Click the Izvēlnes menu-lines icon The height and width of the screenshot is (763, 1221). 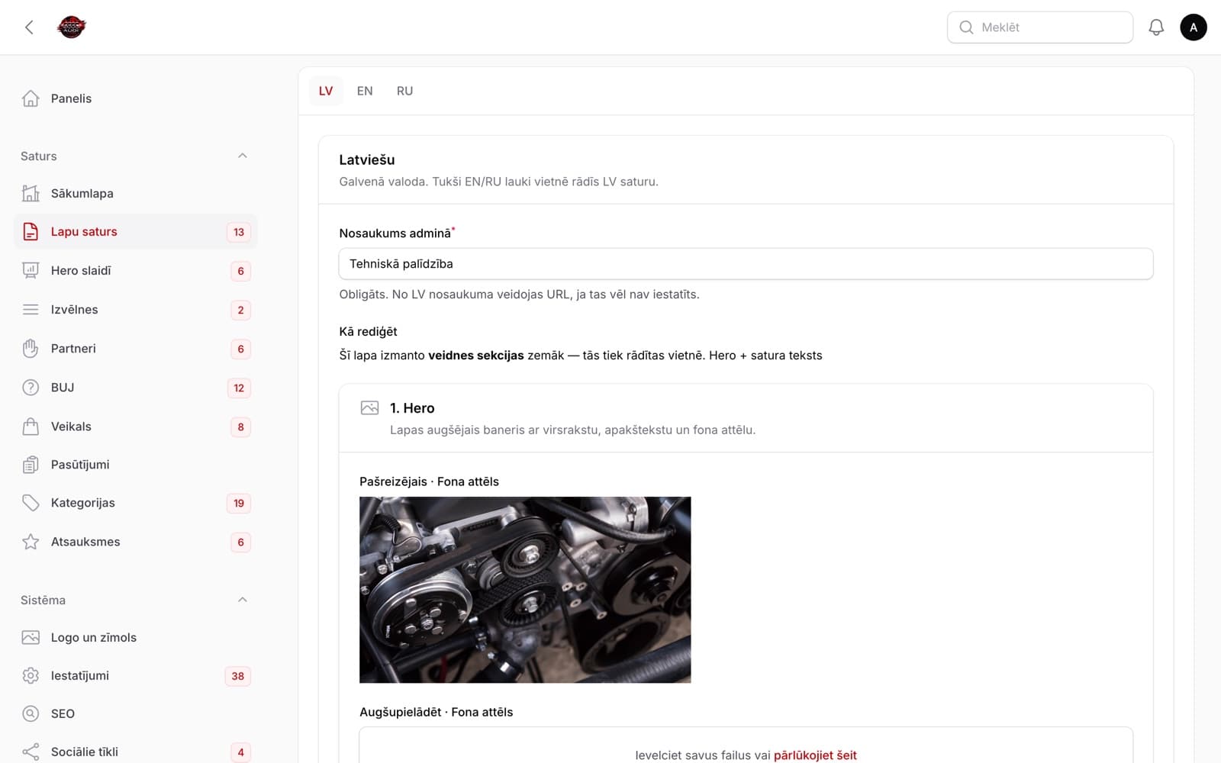click(31, 310)
